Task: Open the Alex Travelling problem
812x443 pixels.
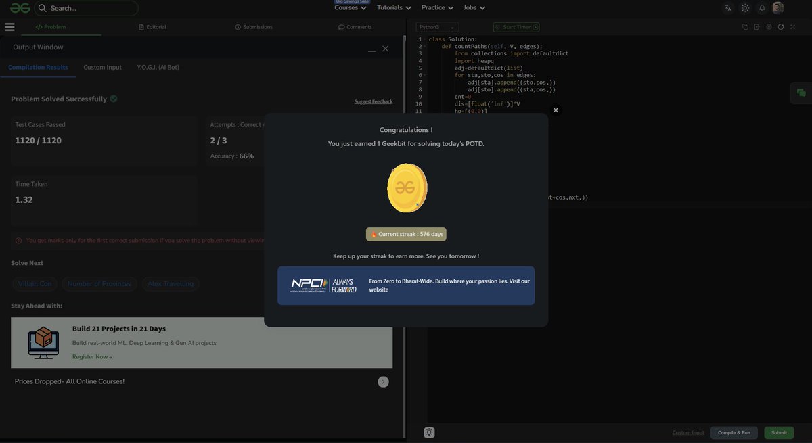Action: coord(171,284)
